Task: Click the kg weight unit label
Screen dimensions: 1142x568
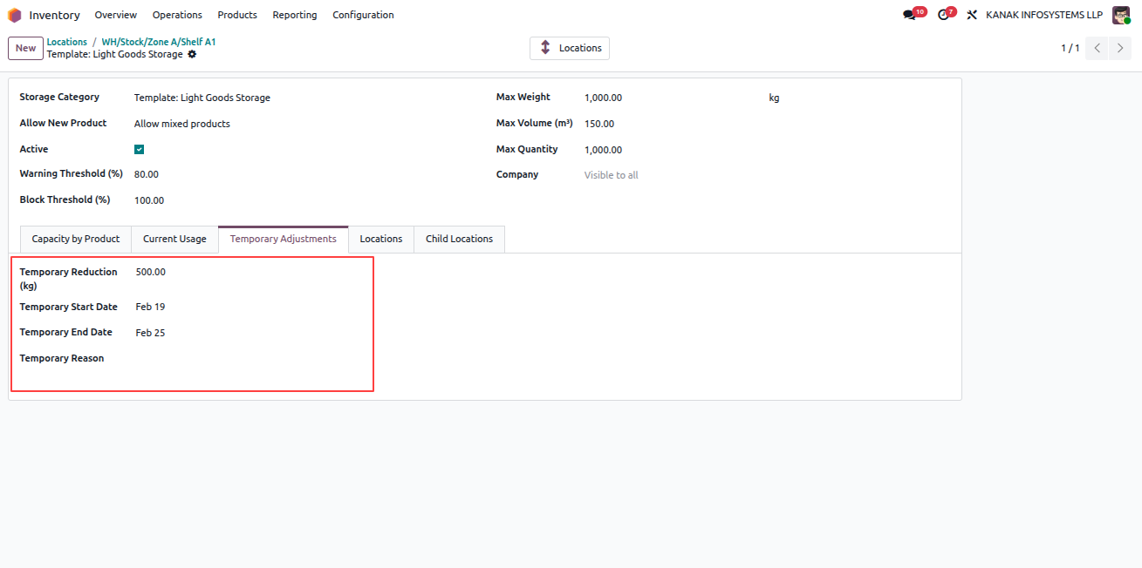Action: point(774,98)
